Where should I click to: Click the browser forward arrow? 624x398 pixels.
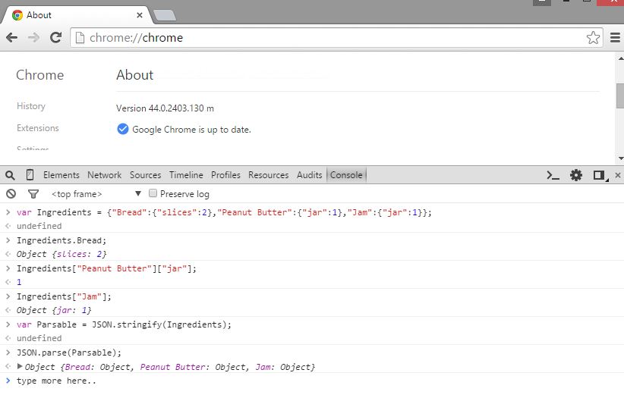click(x=34, y=38)
